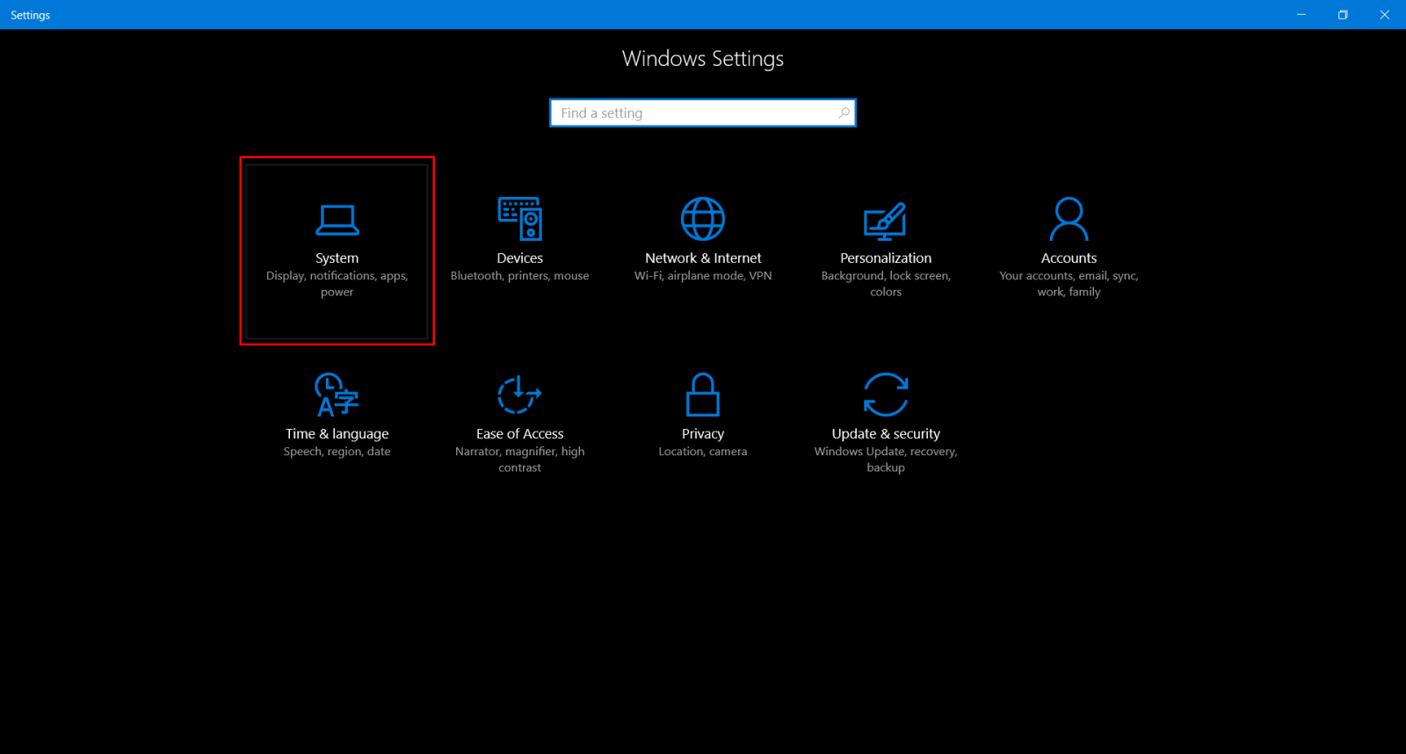Screen dimensions: 1406x754
Task: Click 'Background, lock screen, colors' description
Action: pos(886,284)
